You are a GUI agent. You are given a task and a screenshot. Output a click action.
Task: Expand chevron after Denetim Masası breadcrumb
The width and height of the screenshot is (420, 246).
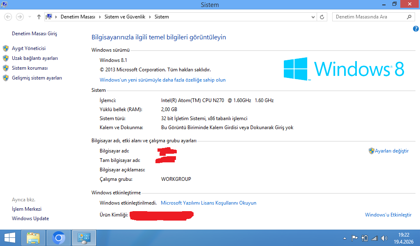point(100,17)
